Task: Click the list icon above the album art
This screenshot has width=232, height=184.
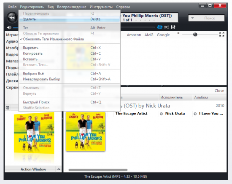Action: coord(8,108)
